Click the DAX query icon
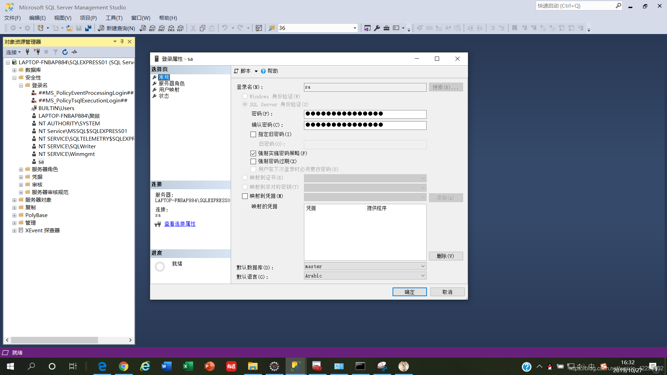The width and height of the screenshot is (667, 375). point(180,28)
